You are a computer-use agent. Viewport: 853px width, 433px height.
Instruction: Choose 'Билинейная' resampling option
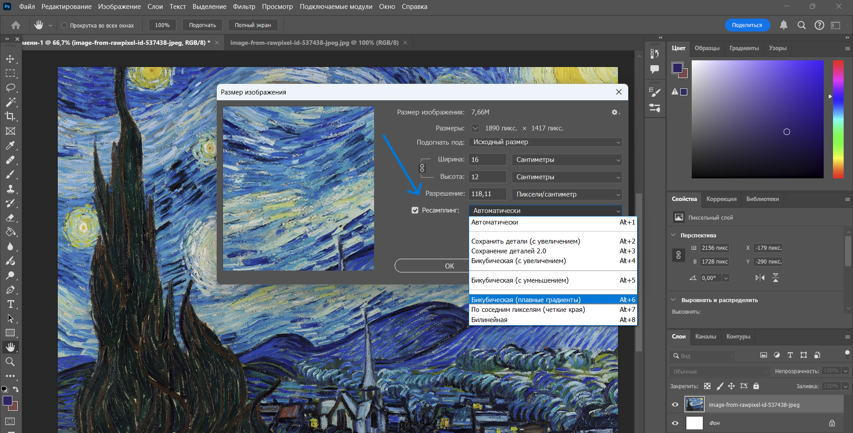coord(553,320)
